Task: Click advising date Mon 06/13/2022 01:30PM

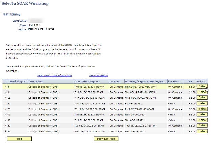Action: coord(140,87)
